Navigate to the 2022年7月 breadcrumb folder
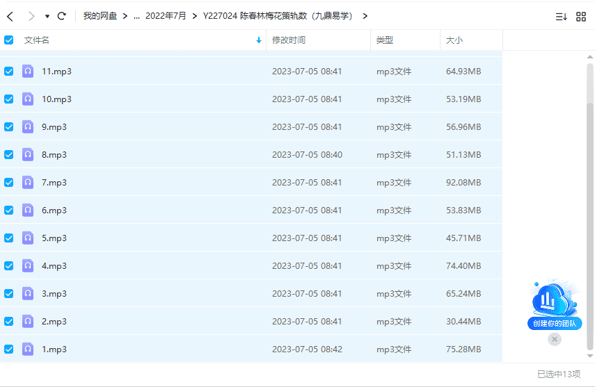The image size is (595, 387). [x=166, y=16]
